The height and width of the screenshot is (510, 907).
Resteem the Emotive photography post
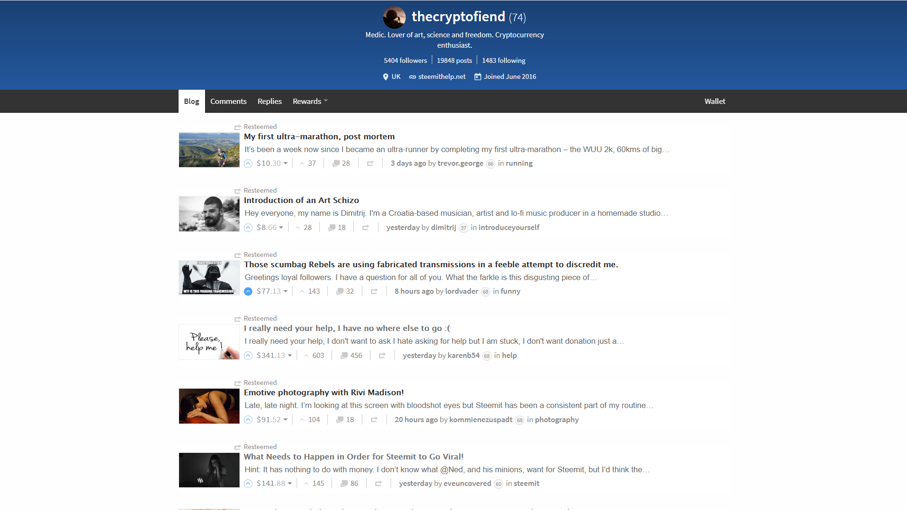click(x=374, y=420)
